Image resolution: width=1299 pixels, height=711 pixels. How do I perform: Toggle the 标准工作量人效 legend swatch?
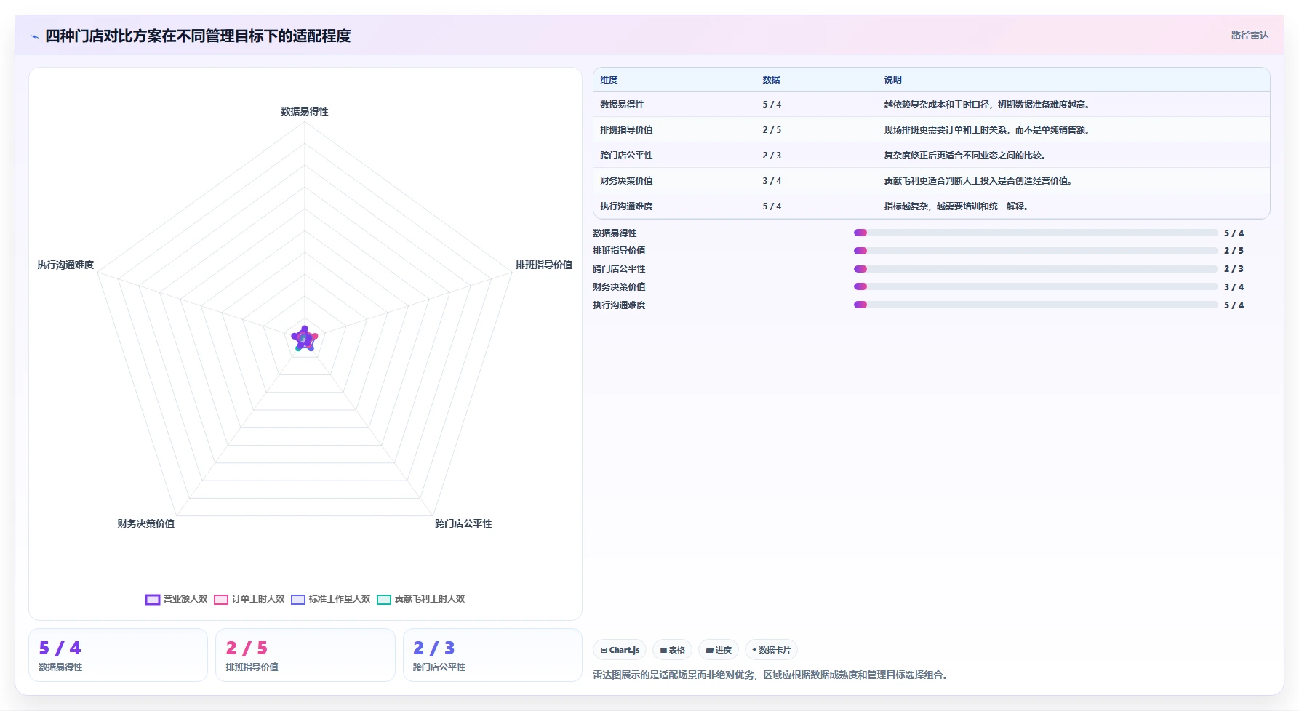pyautogui.click(x=298, y=600)
